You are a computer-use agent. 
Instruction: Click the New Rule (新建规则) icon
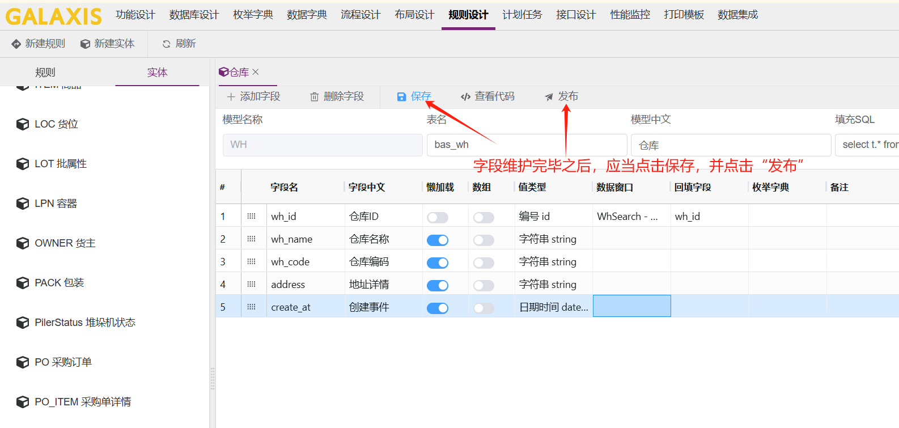coord(16,44)
